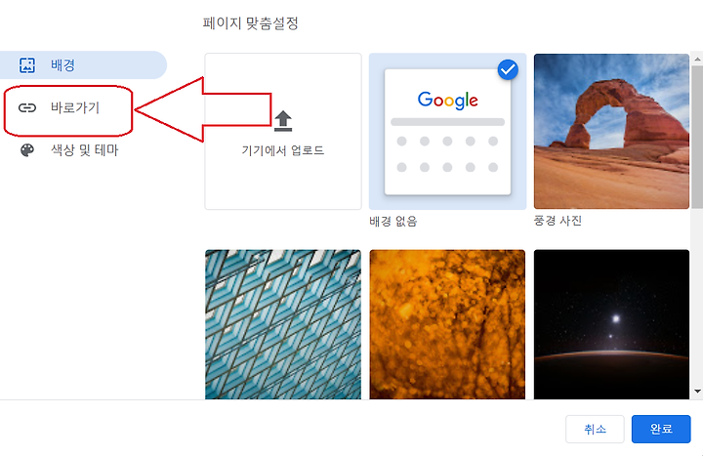The image size is (703, 456).
Task: Click the blue checkmark on 배경 없음
Action: [508, 69]
